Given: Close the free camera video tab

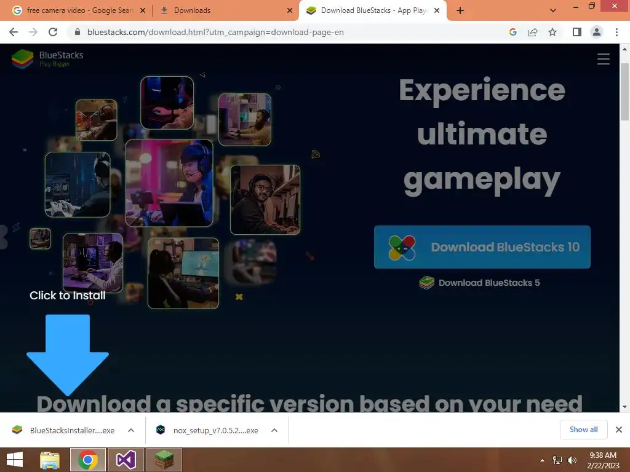Looking at the screenshot, I should tap(143, 10).
